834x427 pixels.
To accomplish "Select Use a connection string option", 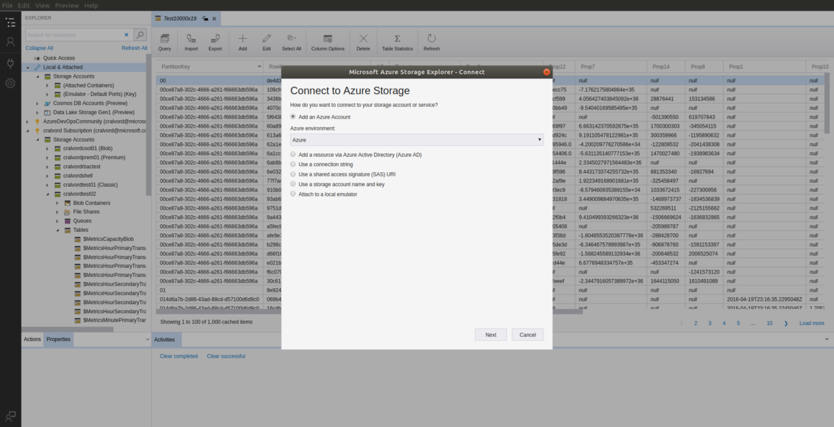I will (293, 165).
